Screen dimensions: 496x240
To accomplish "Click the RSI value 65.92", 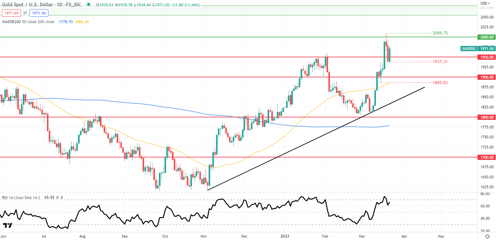I will (x=49, y=197).
